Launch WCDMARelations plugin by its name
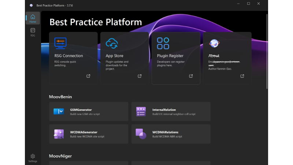Screen dimensions: 293x165 coord(166,132)
